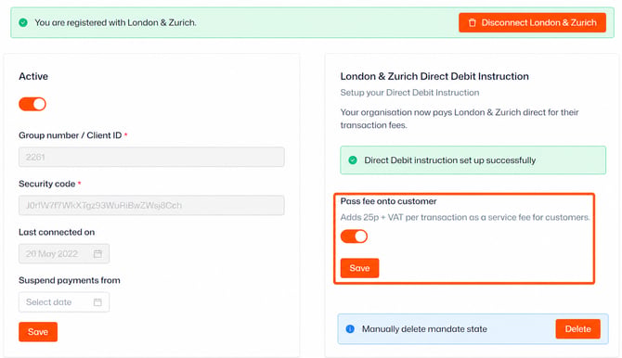622x358 pixels.
Task: Disconnect London & Zurich
Action: click(x=532, y=22)
